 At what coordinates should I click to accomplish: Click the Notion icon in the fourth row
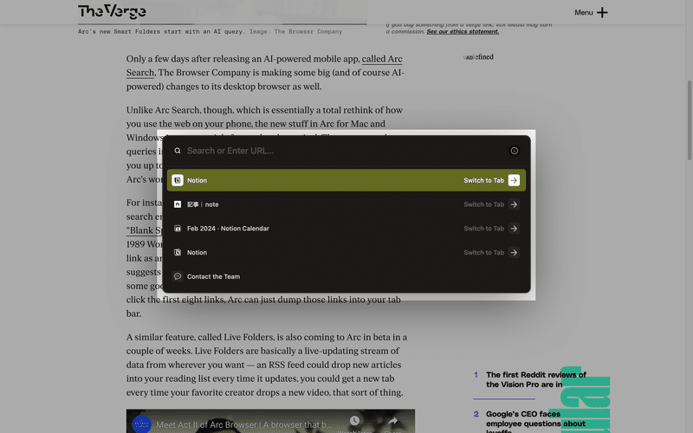pyautogui.click(x=178, y=252)
